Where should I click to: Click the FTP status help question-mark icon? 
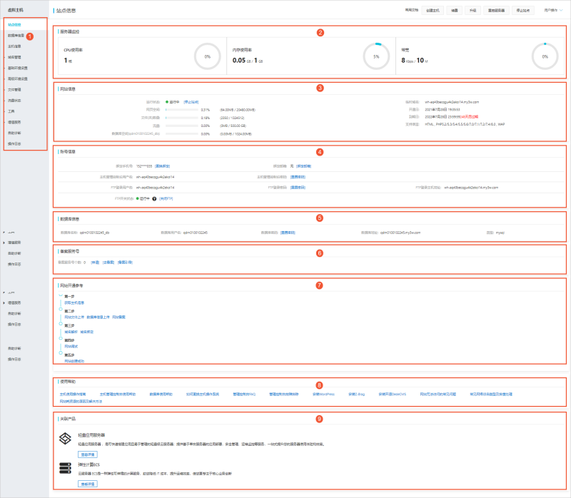154,198
